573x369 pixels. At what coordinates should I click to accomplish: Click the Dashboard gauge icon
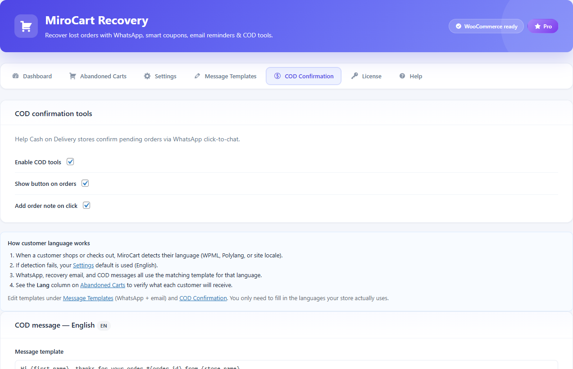pyautogui.click(x=15, y=76)
